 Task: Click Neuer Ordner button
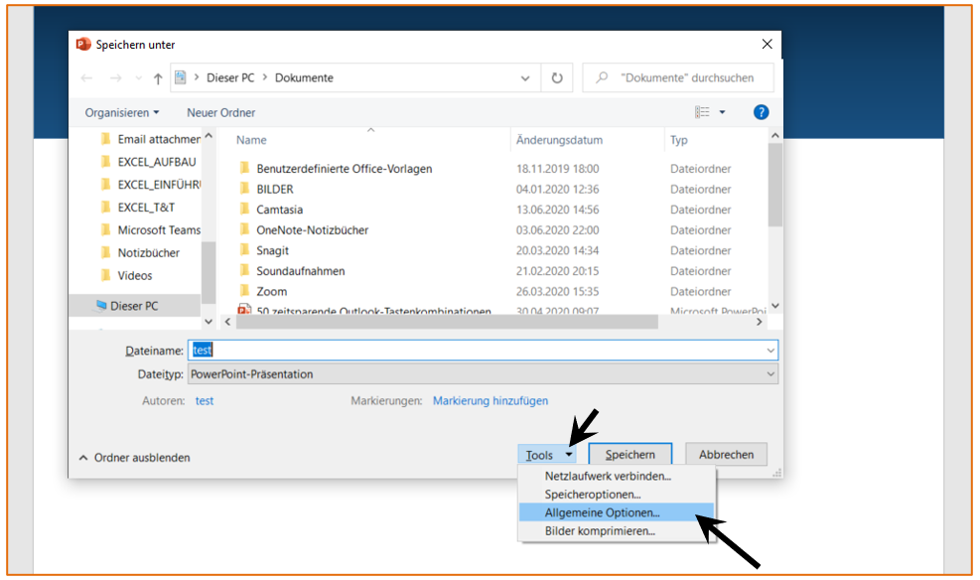click(220, 112)
